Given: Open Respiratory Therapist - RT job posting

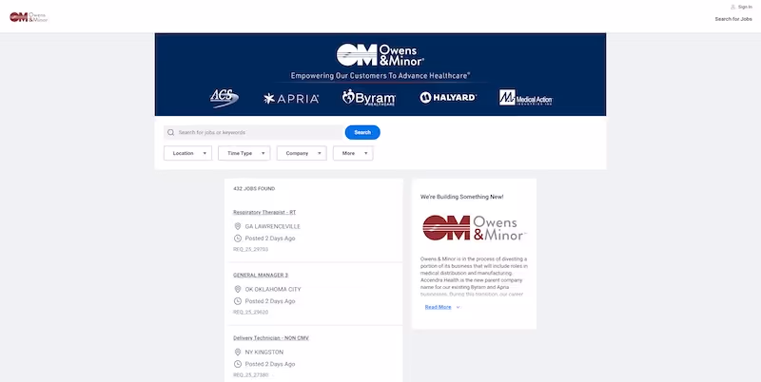Looking at the screenshot, I should click(x=264, y=212).
